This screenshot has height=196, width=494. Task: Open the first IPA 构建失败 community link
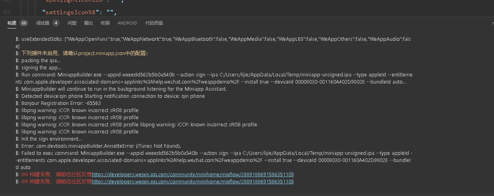pos(193,174)
